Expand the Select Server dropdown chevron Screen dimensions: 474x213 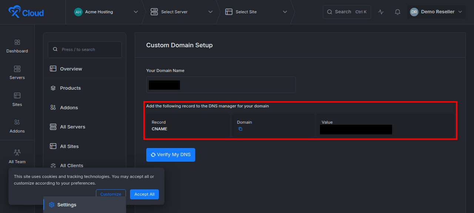(x=210, y=12)
